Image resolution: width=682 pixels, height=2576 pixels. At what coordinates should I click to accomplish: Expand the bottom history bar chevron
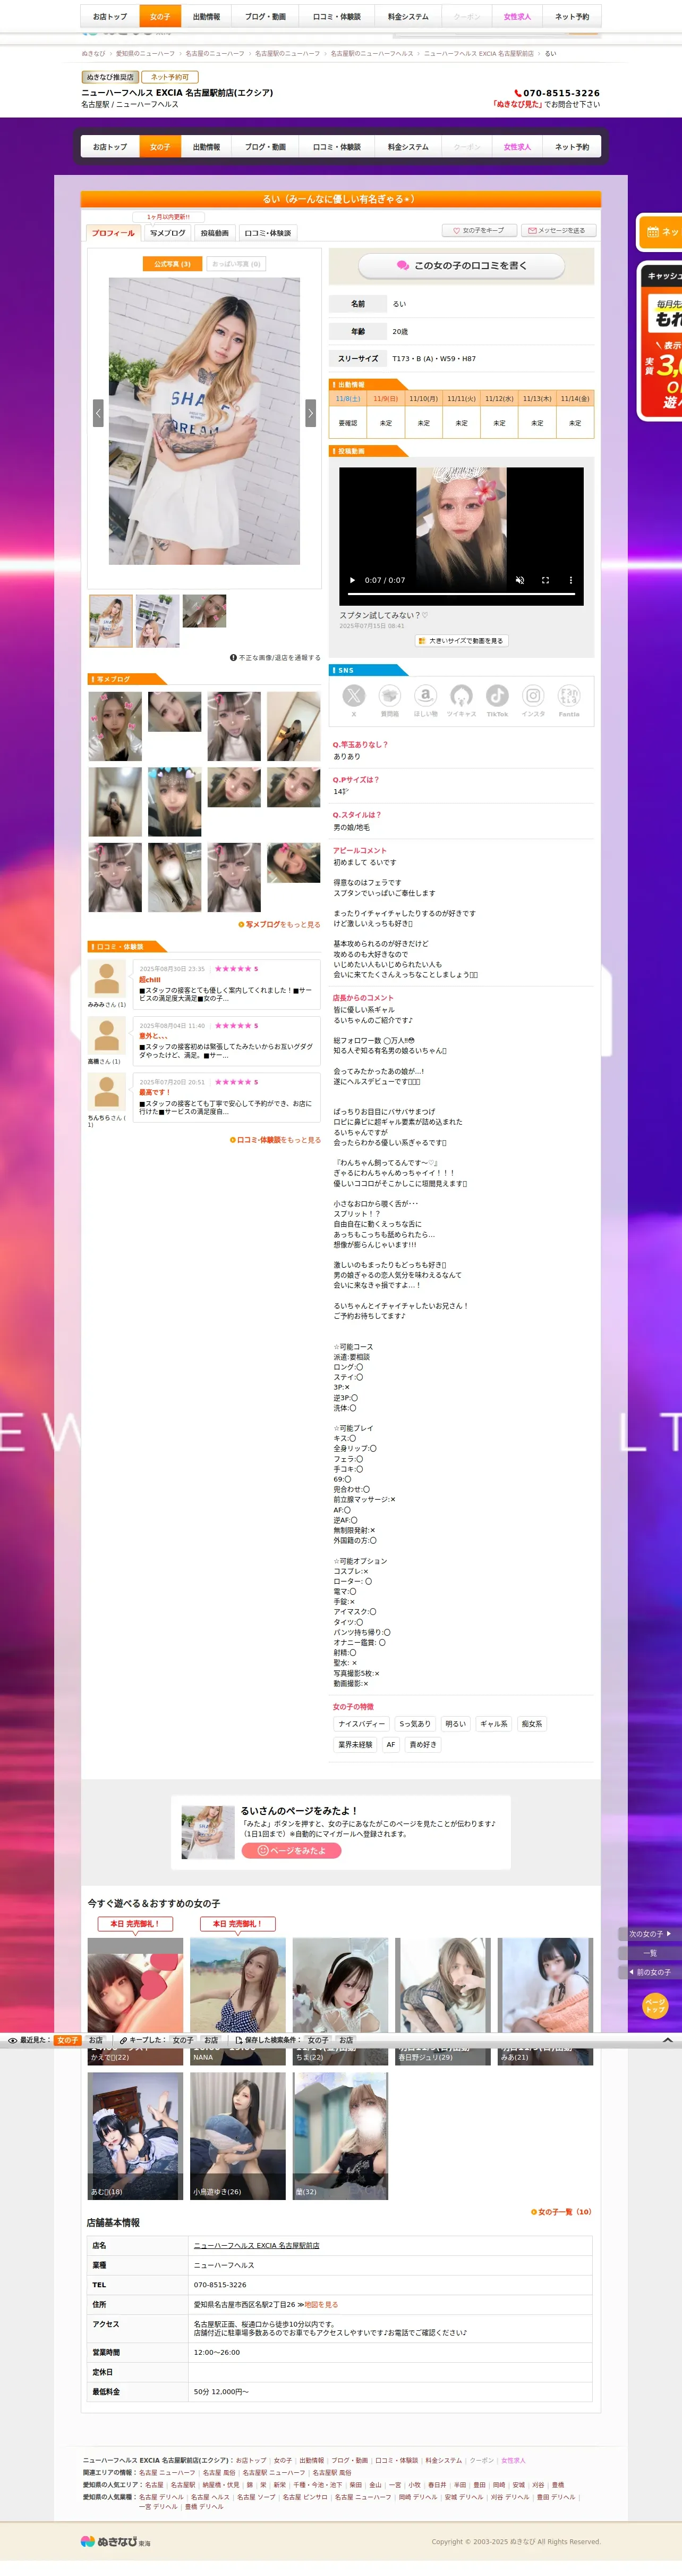(x=668, y=2040)
